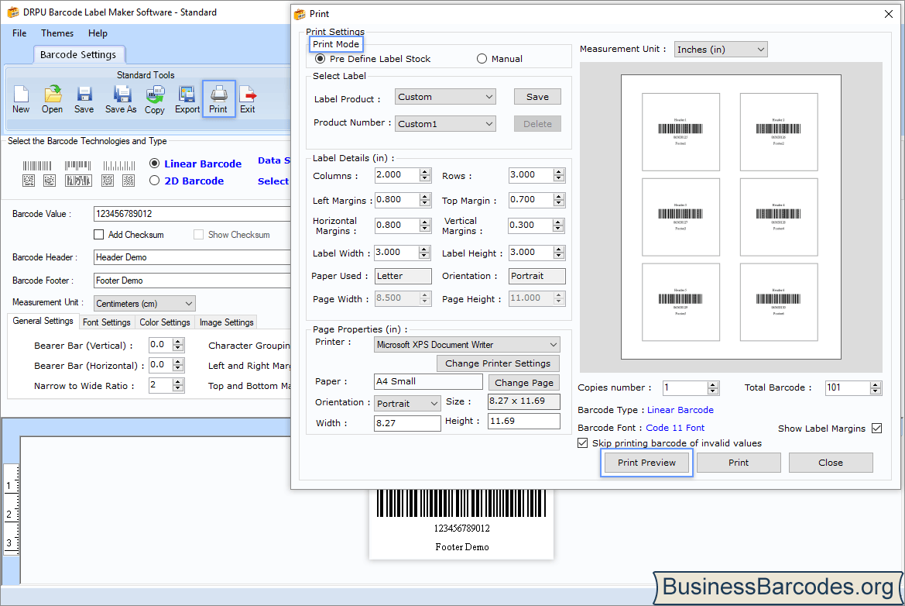Click the Bearer Bar (Vertical) stepper
The width and height of the screenshot is (905, 606).
point(178,345)
